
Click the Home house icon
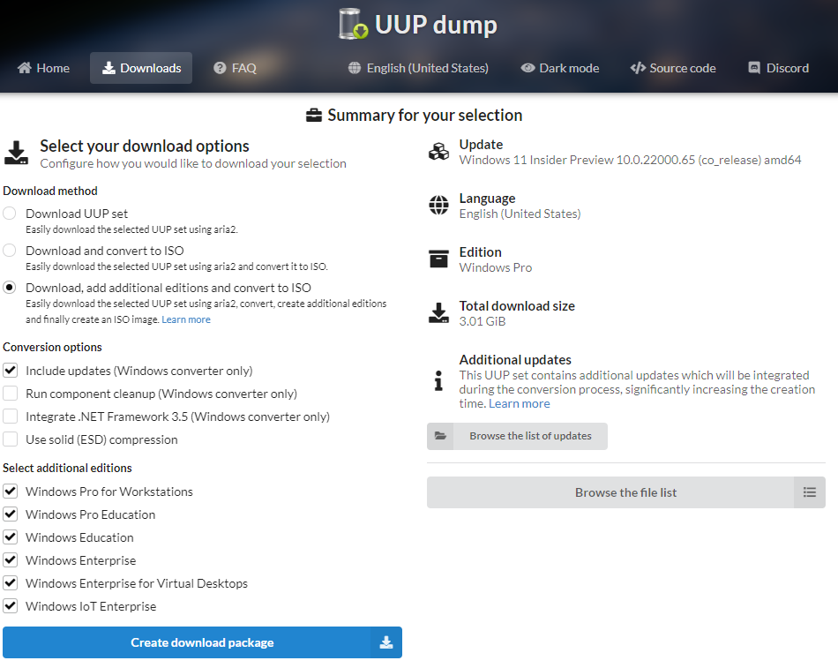pos(25,68)
